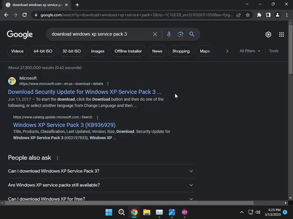The width and height of the screenshot is (293, 219).
Task: Open People also ask three-dot menu
Action: click(x=57, y=158)
